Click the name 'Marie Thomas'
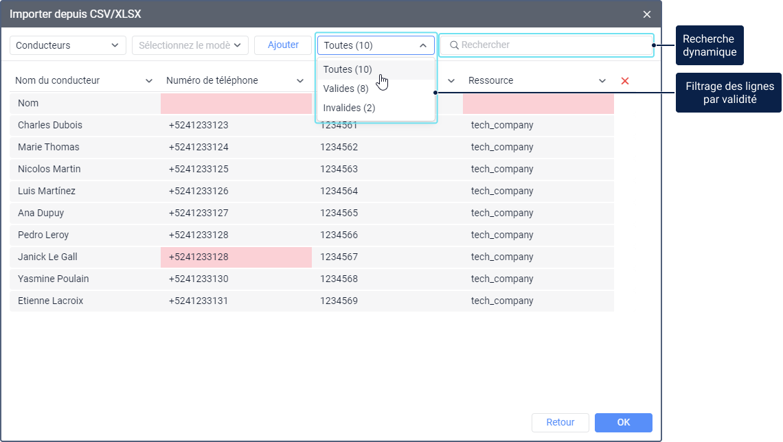Viewport: 783px width, 442px height. tap(49, 147)
